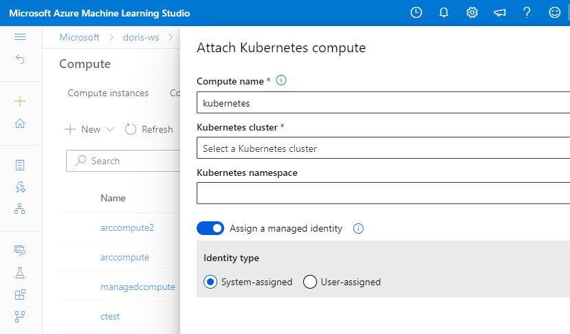570x334 pixels.
Task: Click the Kubernetes namespace input field
Action: click(383, 193)
